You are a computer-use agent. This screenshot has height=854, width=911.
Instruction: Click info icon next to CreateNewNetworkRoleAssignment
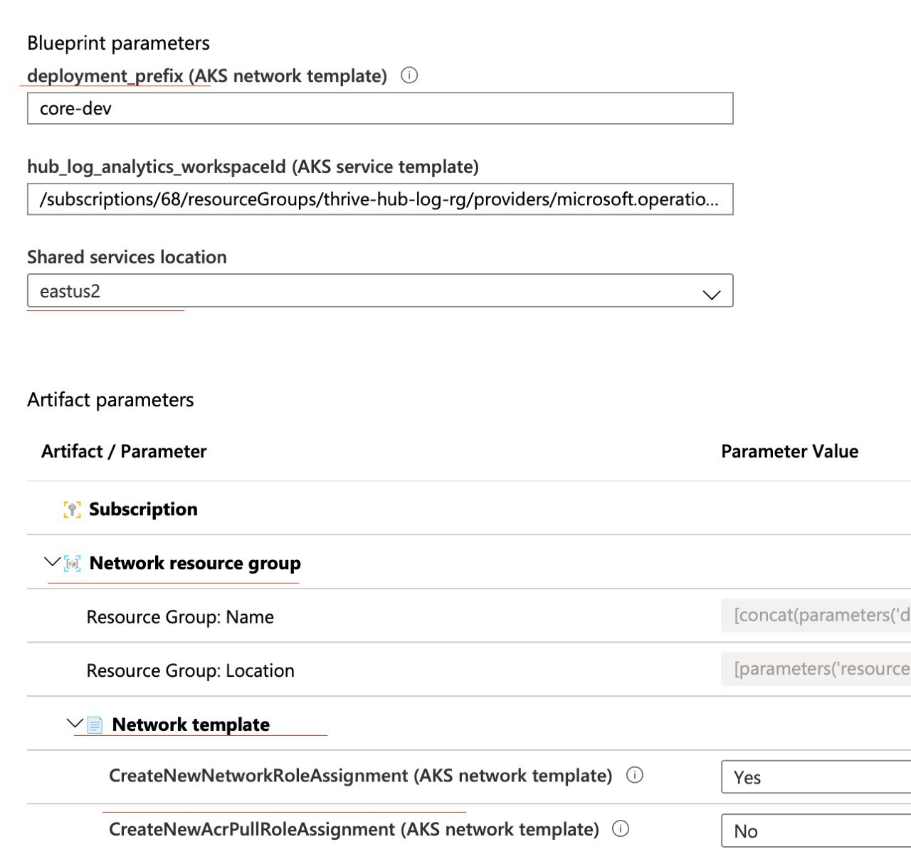(635, 775)
